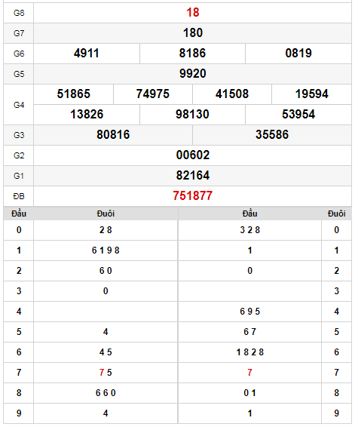Click the G2 prize label

pos(19,155)
